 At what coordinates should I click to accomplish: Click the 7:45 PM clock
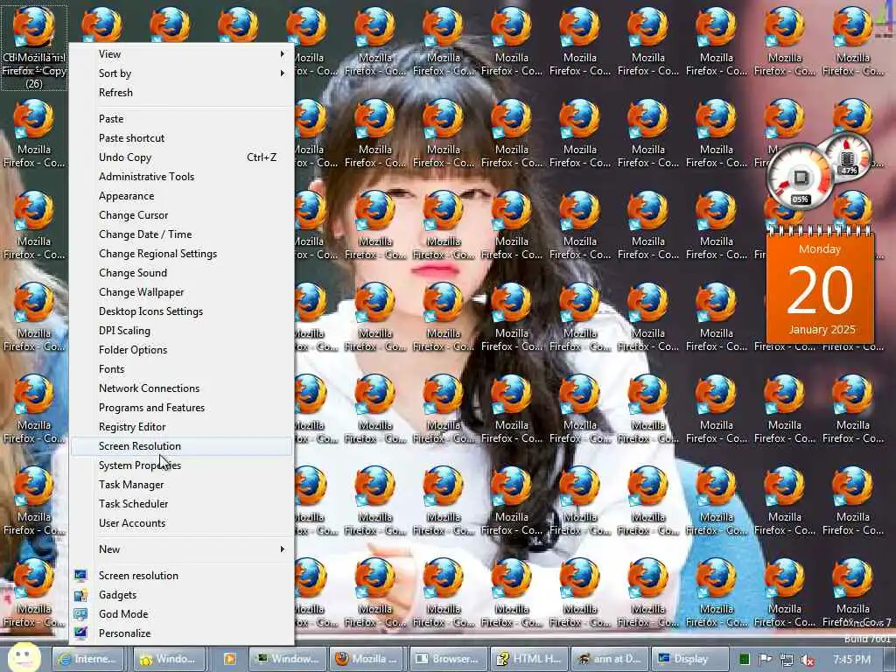[x=851, y=660]
